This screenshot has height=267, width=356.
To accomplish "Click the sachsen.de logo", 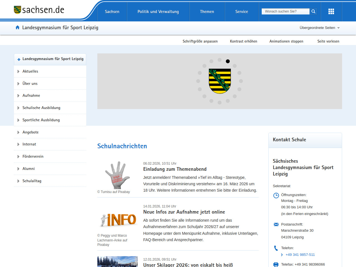I will (x=39, y=10).
